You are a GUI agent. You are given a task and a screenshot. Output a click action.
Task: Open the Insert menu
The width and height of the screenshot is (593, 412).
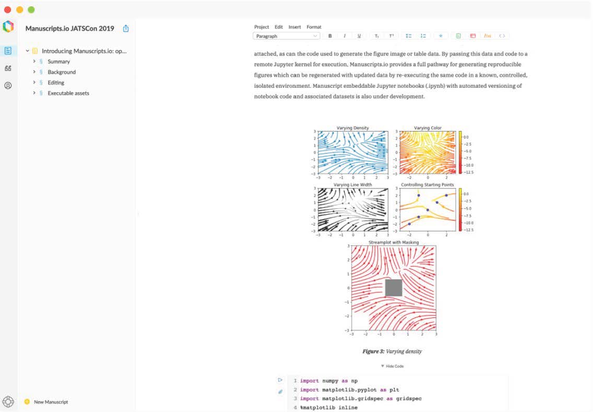[x=294, y=27]
